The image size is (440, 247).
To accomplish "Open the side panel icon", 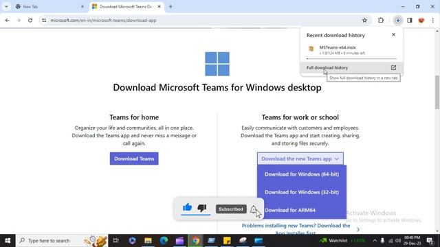I will 410,20.
